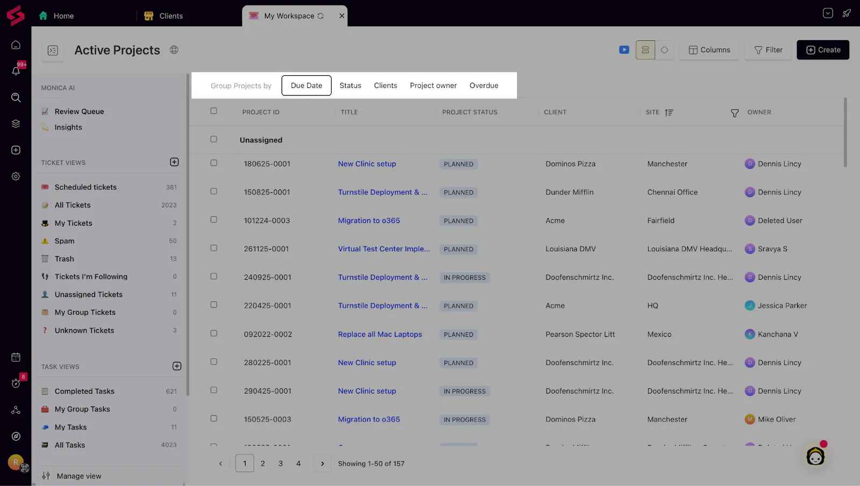860x486 pixels.
Task: Open the Filter options
Action: point(768,50)
